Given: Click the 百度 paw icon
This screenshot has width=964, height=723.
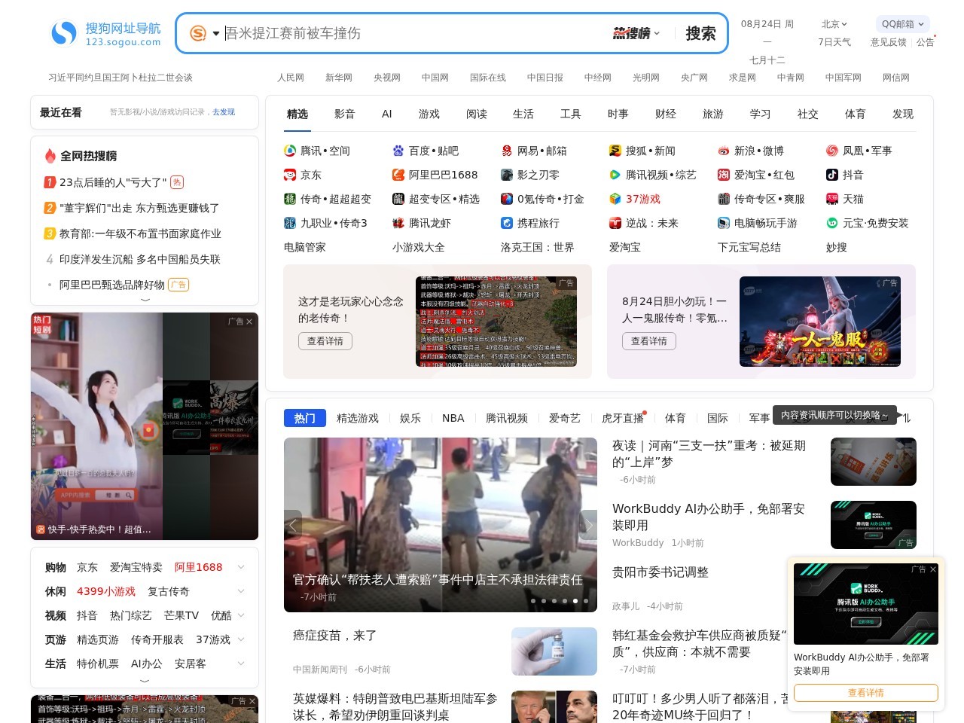Looking at the screenshot, I should [398, 151].
